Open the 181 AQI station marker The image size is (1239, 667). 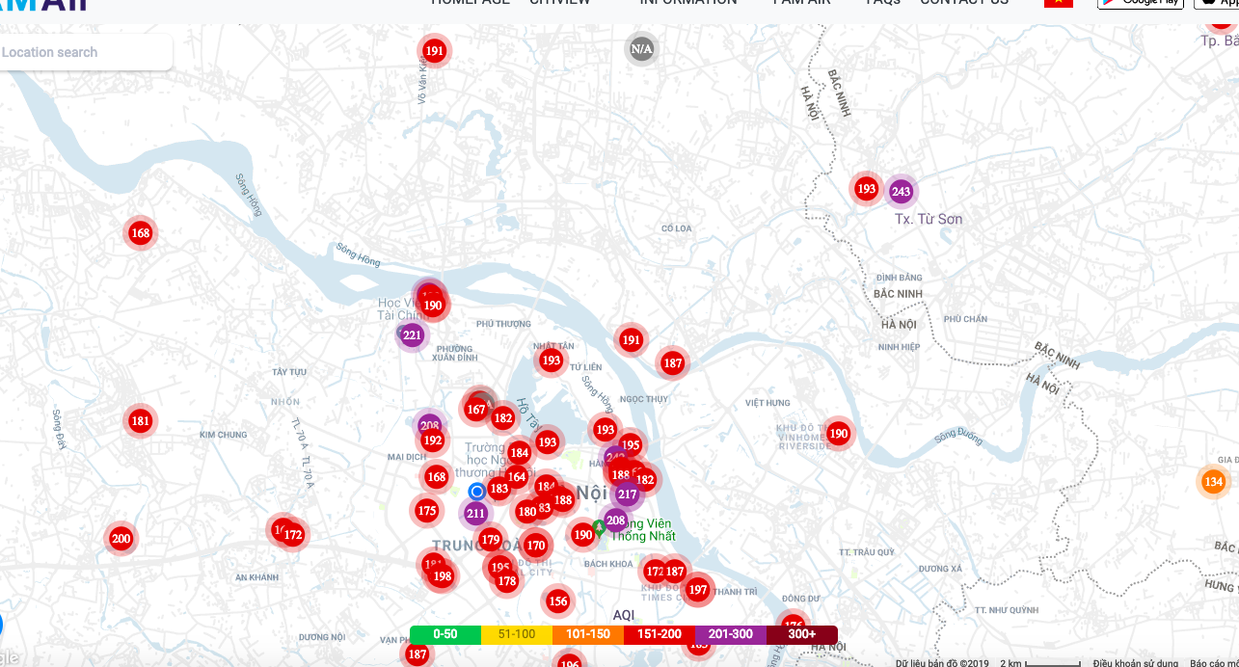[x=141, y=420]
